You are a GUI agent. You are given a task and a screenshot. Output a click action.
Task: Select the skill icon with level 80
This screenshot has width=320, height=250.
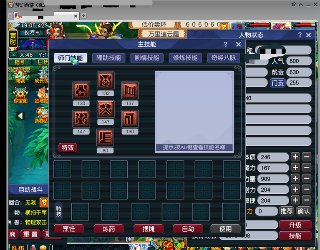105,137
